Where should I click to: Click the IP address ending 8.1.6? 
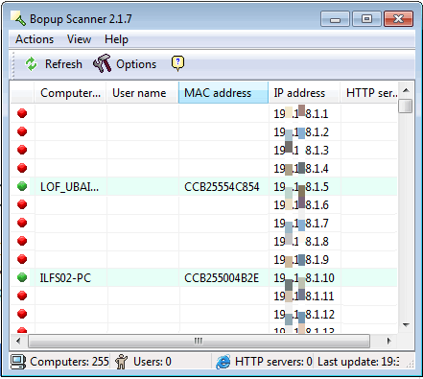(x=301, y=204)
